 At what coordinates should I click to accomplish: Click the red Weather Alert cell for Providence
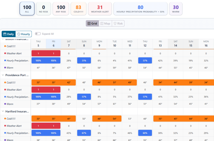[x=46, y=90]
